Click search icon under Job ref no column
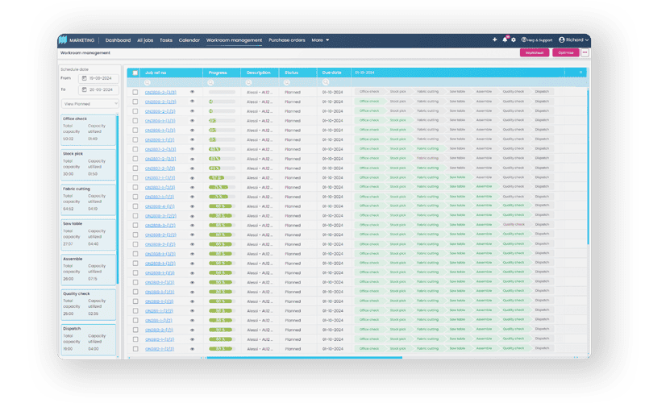The image size is (645, 403). tap(148, 82)
